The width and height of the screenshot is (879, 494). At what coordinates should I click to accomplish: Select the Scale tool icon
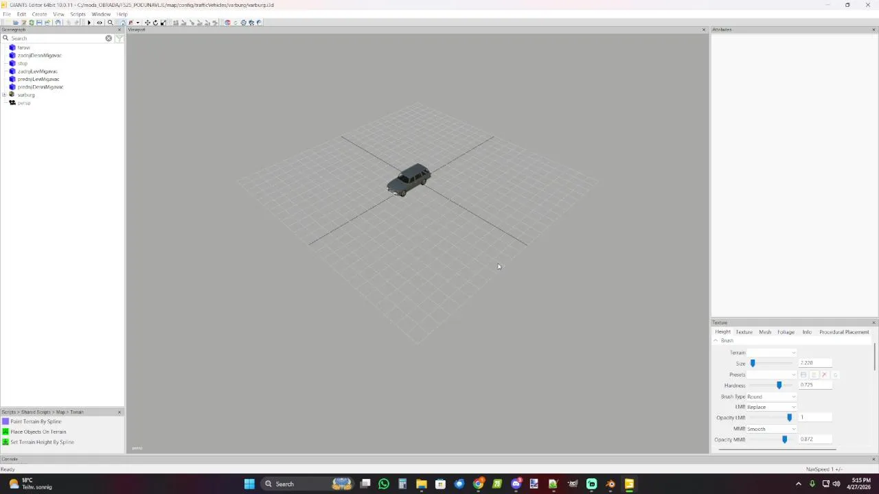pos(163,23)
